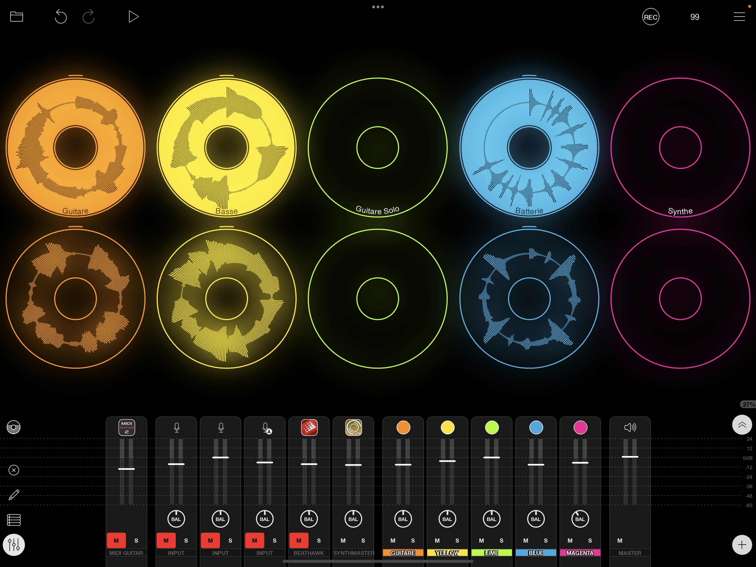Open the three-dots menu at top center

(378, 6)
